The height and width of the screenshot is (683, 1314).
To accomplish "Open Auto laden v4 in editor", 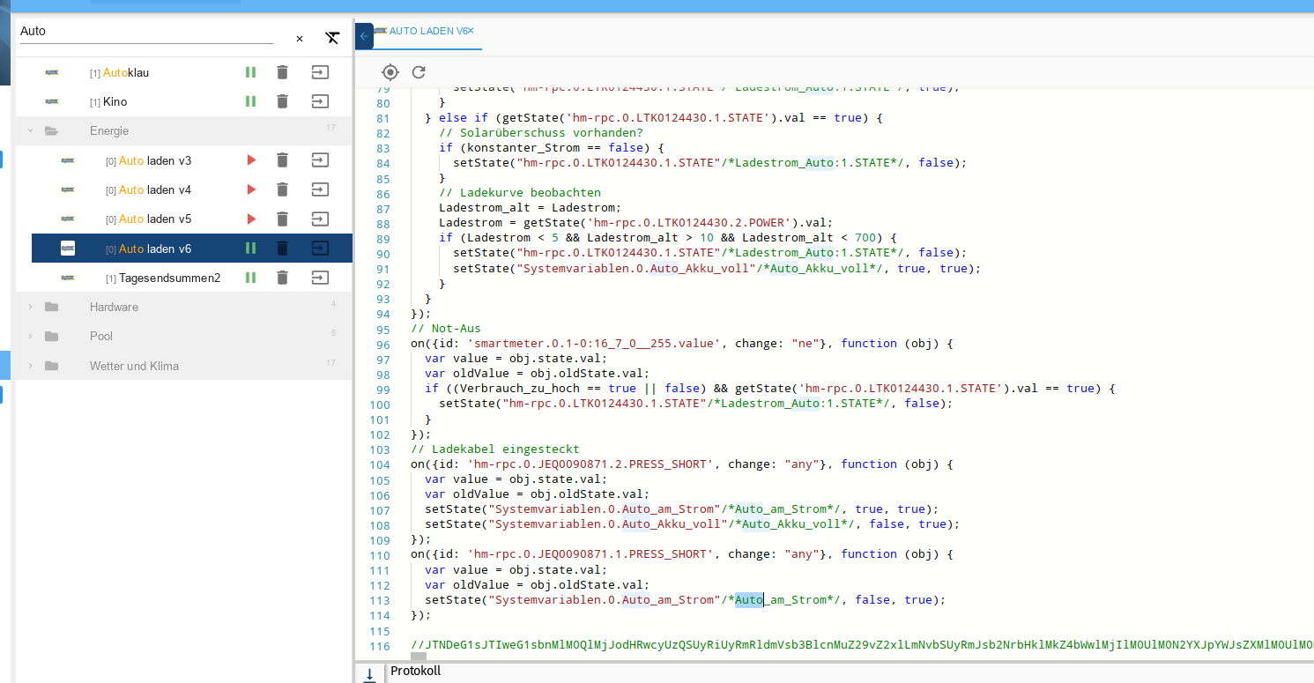I will (x=320, y=189).
